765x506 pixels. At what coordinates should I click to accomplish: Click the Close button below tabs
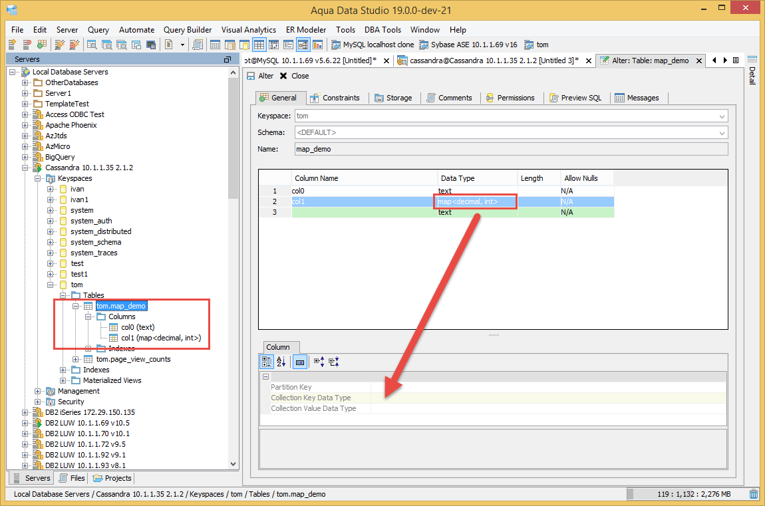coord(294,76)
